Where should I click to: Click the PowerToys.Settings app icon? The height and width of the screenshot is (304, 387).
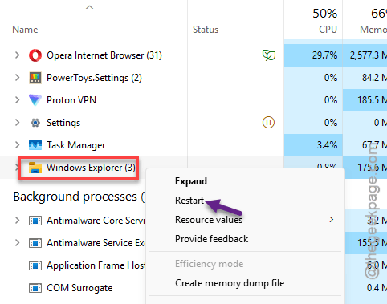pos(35,78)
